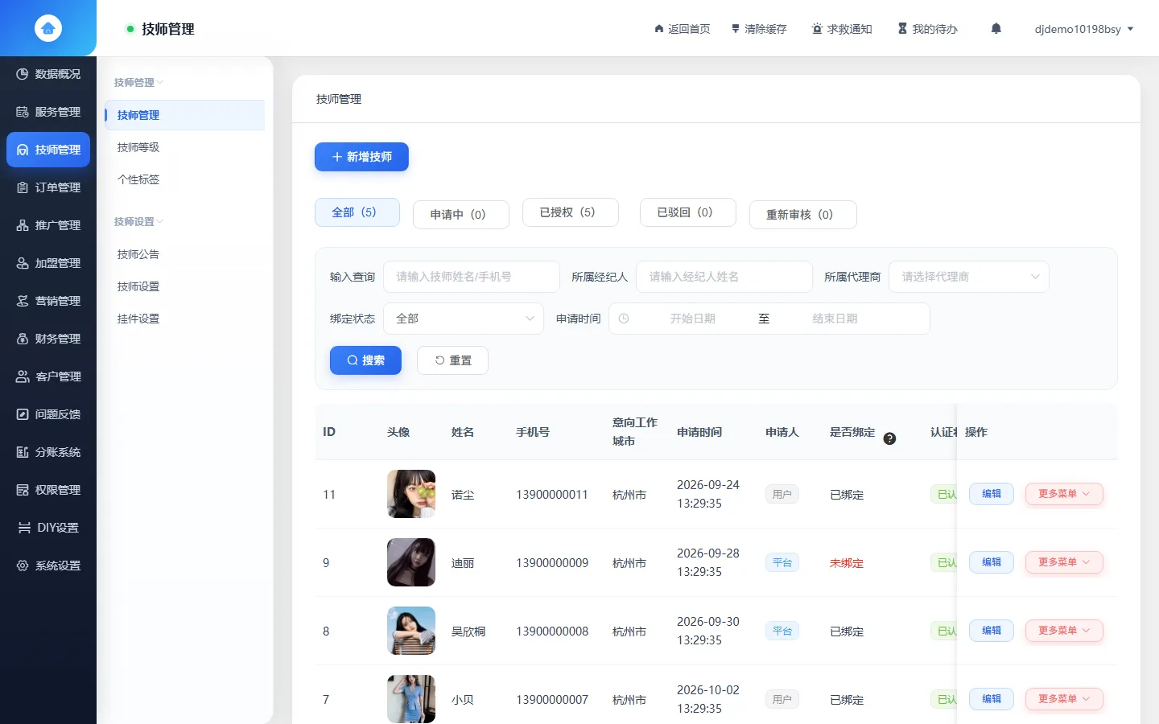1159x724 pixels.
Task: Focus the 请输入经纪人姓名 input
Action: pos(724,277)
